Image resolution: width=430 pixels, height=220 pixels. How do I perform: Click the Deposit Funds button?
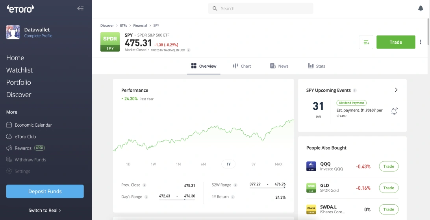click(x=45, y=191)
